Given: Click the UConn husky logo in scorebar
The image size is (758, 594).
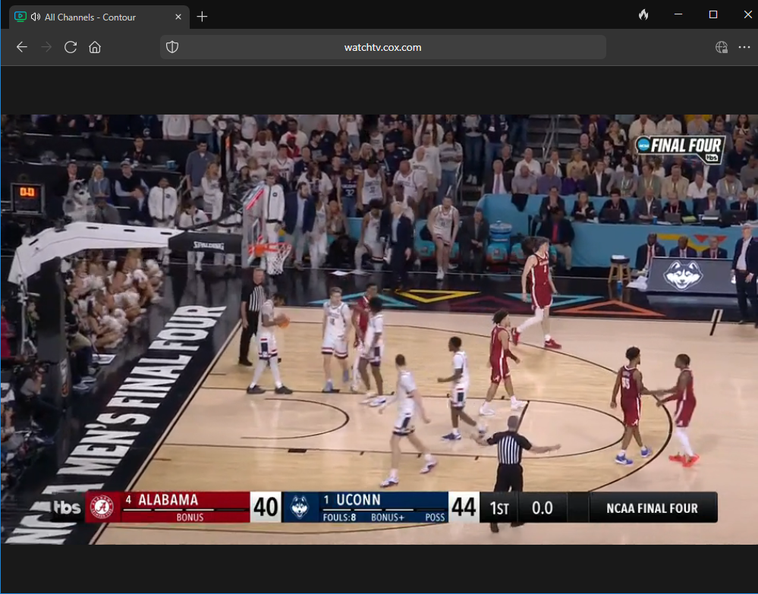Looking at the screenshot, I should point(300,507).
